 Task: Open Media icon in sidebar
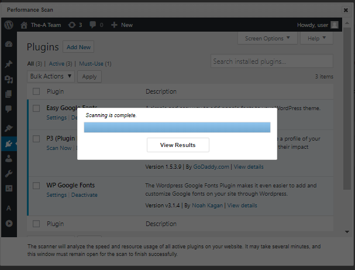point(9,79)
